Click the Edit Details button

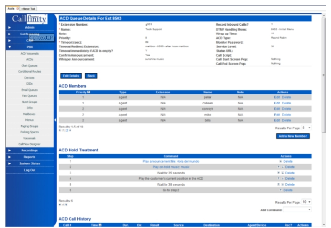[71, 76]
